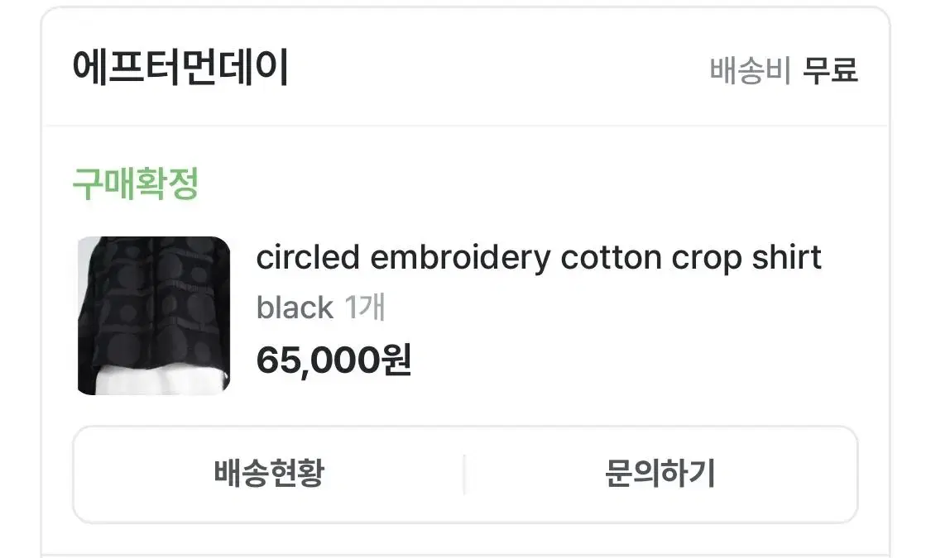Tap the word 'shirt' in the product title
The height and width of the screenshot is (558, 931).
[787, 257]
